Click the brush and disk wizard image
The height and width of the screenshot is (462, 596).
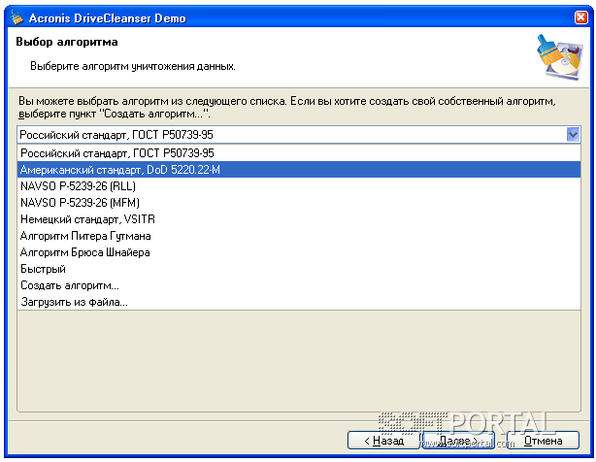pos(559,57)
